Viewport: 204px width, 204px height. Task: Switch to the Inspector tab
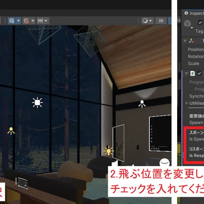coord(194,13)
